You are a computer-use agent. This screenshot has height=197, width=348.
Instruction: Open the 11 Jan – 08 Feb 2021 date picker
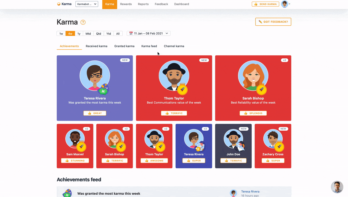(149, 33)
